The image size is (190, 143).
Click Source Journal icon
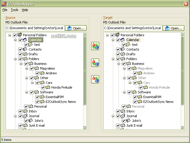(x=25, y=116)
